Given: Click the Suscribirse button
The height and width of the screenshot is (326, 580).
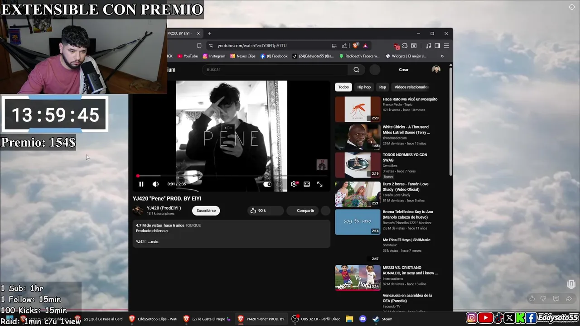Looking at the screenshot, I should coord(206,211).
